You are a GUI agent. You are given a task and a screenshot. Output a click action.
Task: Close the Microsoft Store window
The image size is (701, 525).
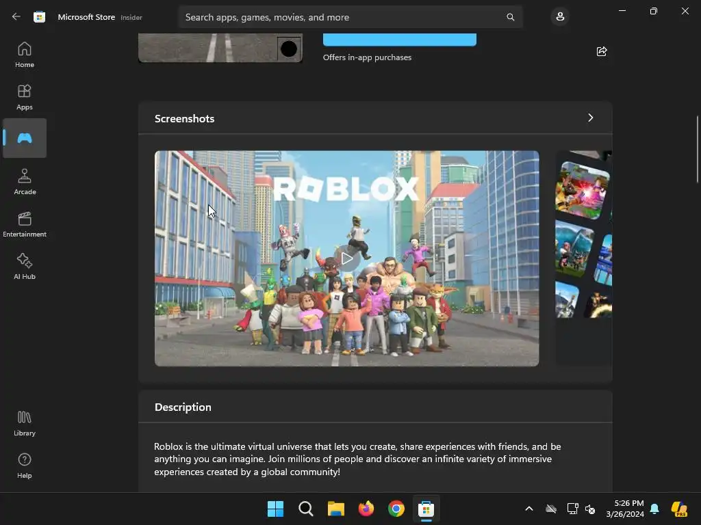tap(685, 11)
